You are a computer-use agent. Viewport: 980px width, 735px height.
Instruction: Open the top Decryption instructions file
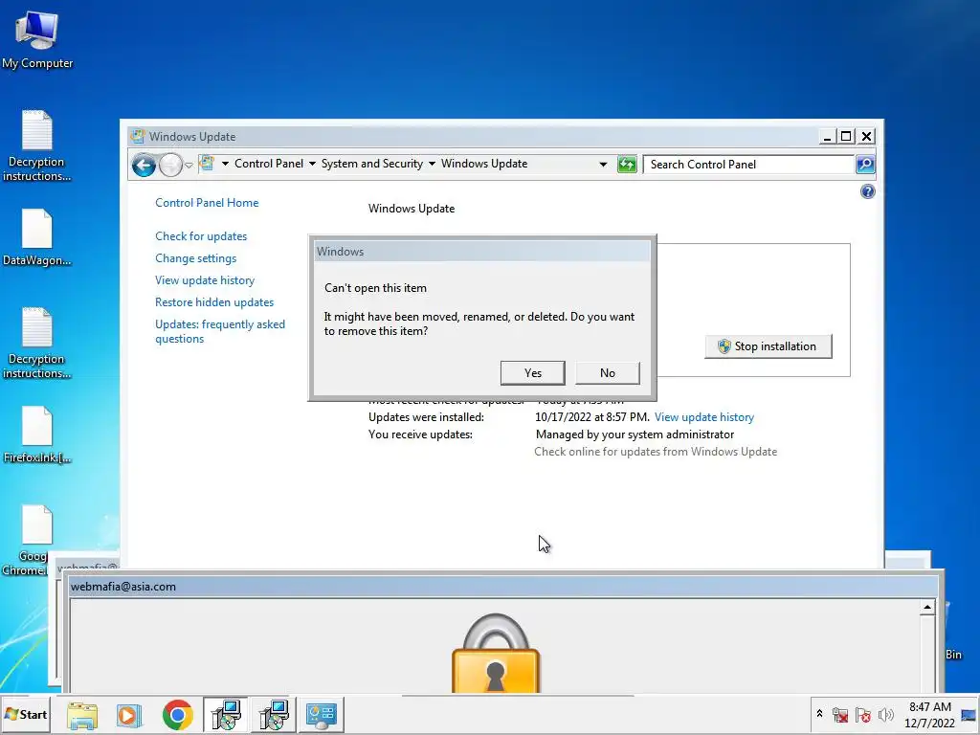click(37, 145)
